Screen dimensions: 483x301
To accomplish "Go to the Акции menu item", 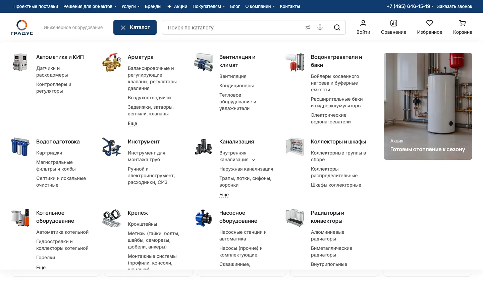I will [x=177, y=6].
